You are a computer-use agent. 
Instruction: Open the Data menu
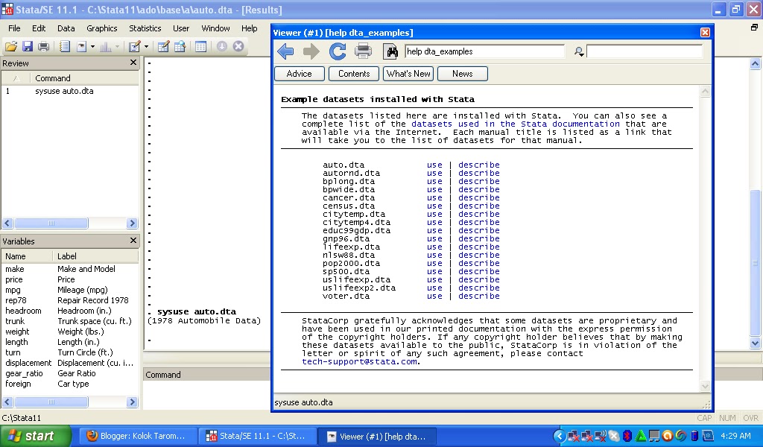click(x=66, y=28)
